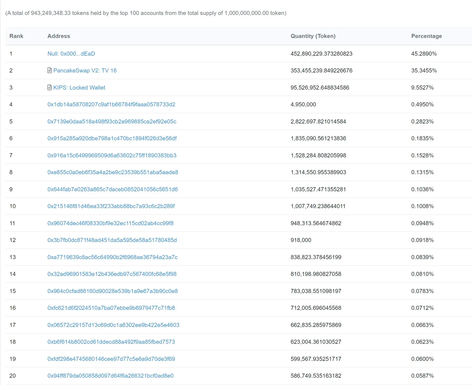Select the quantity 1,528,284.808205998
The image size is (472, 385).
coord(318,155)
